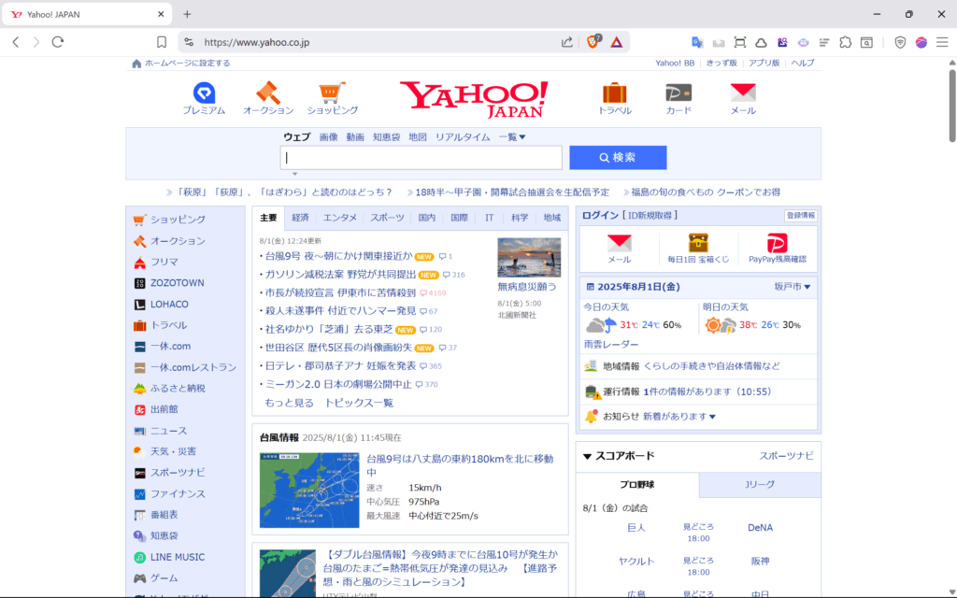Click the ID新規取得 link

coord(650,216)
